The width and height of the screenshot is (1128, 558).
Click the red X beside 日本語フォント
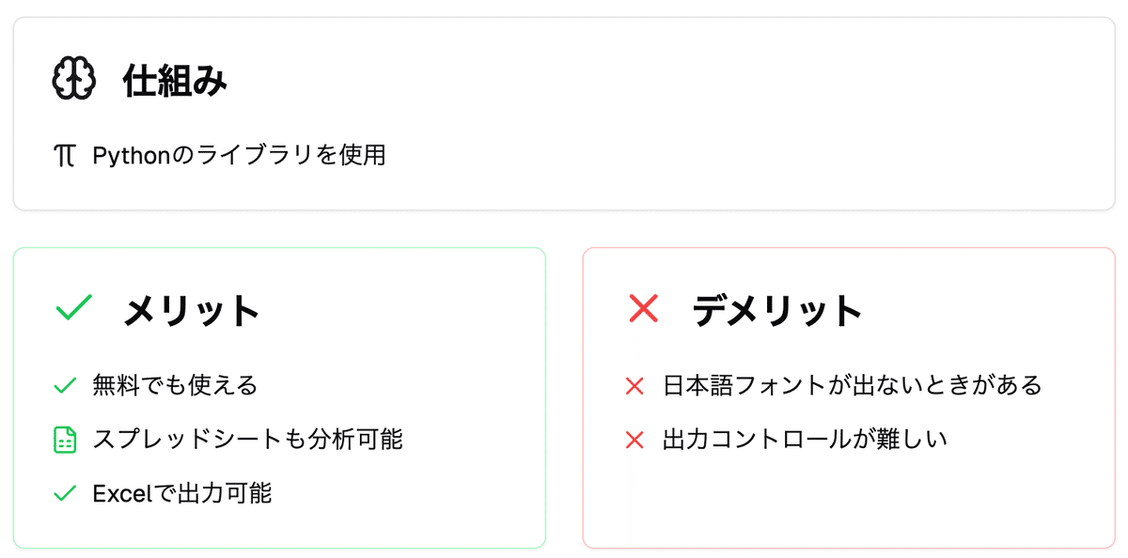pyautogui.click(x=634, y=385)
